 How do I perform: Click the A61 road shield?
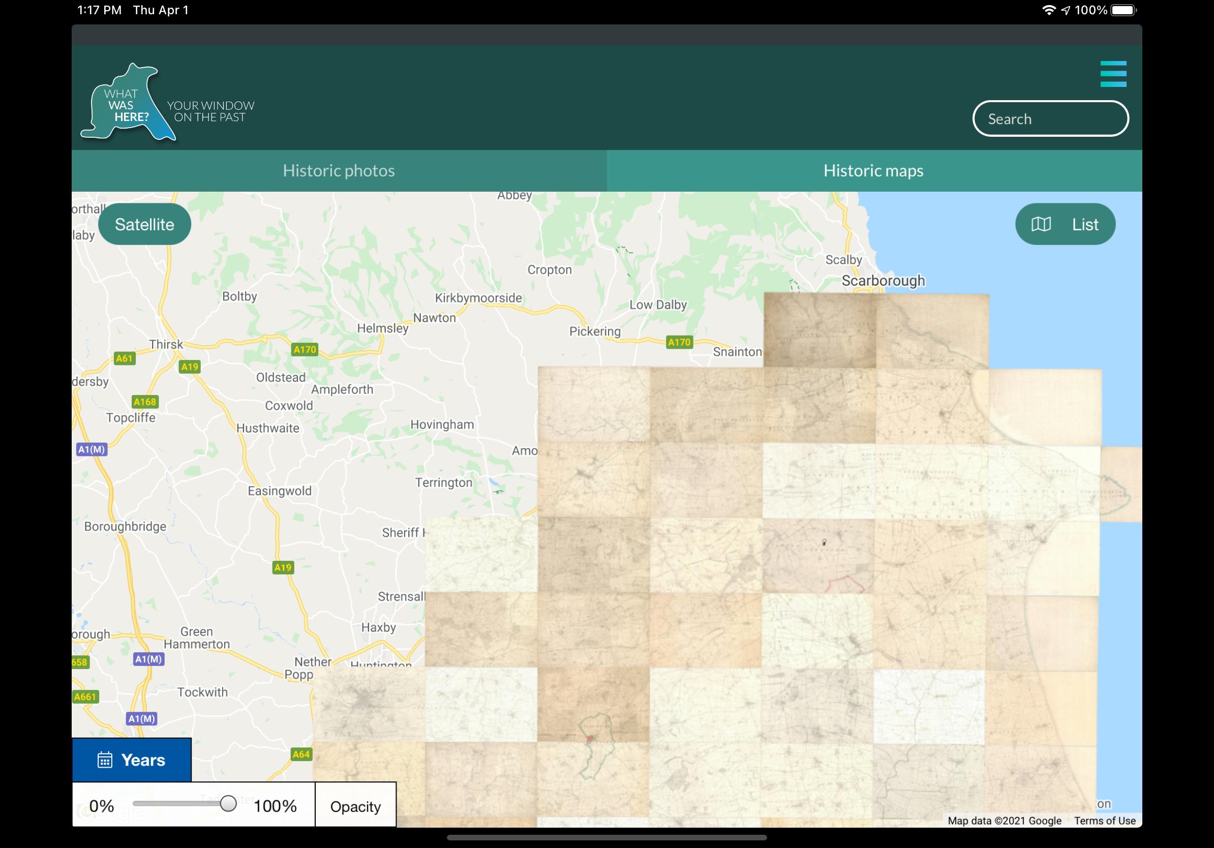point(125,358)
